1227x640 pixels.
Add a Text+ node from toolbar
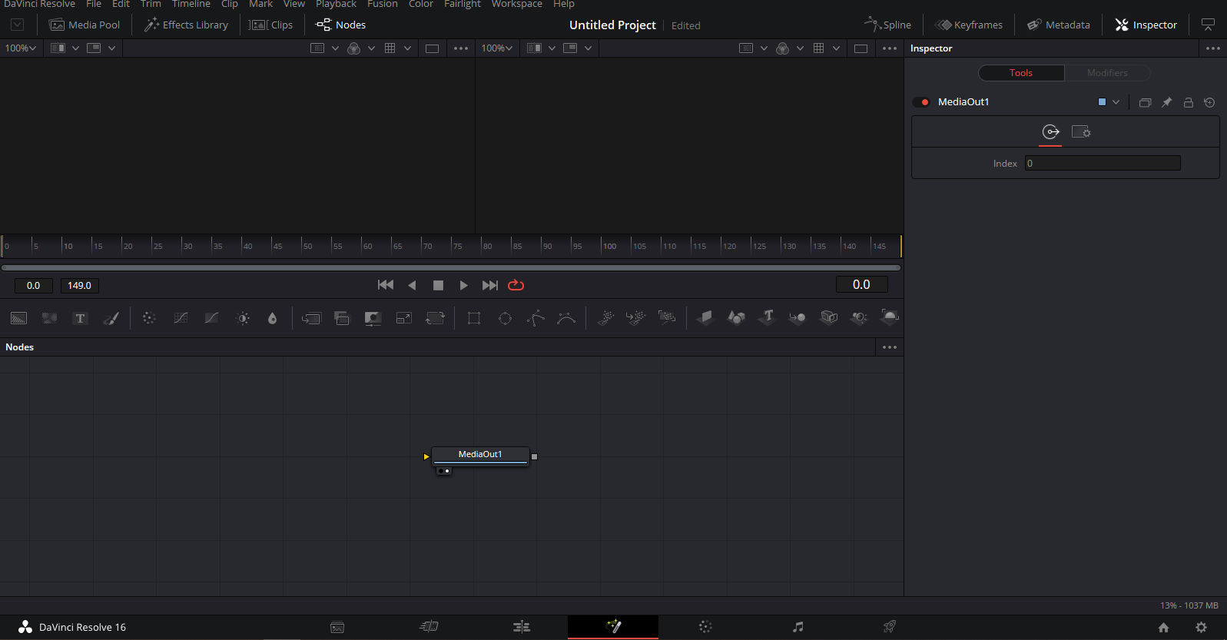point(80,318)
